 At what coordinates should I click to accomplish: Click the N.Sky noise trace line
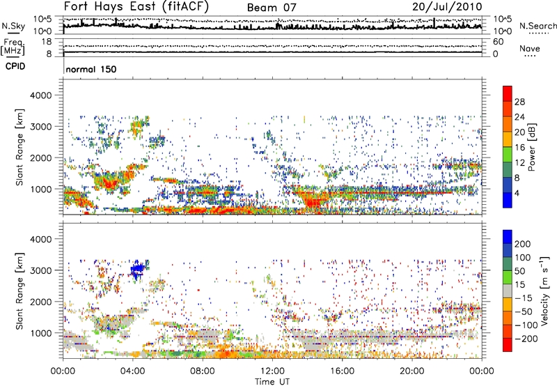[x=272, y=26]
